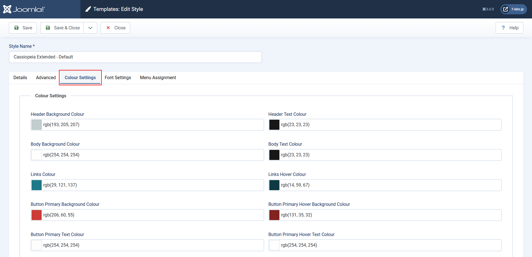Click the Links Hover Colour swatch

274,185
